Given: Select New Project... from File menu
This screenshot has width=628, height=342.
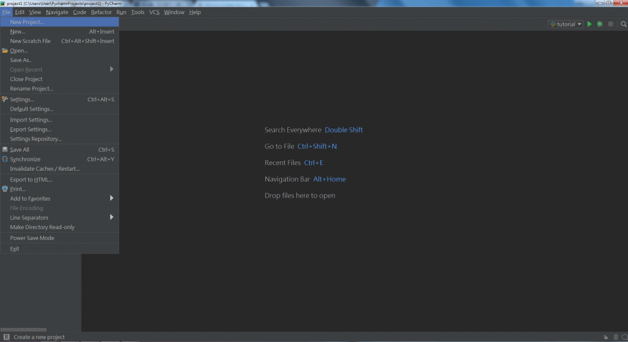Looking at the screenshot, I should (59, 21).
